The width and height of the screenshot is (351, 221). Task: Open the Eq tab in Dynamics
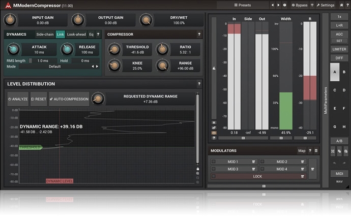click(x=91, y=35)
